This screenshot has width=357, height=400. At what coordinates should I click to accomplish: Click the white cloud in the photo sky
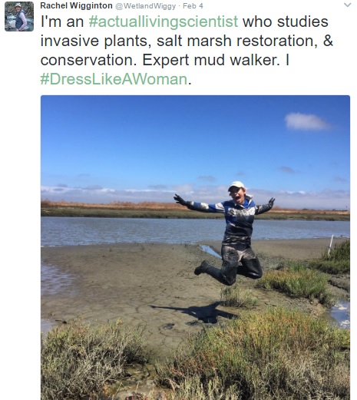[306, 121]
